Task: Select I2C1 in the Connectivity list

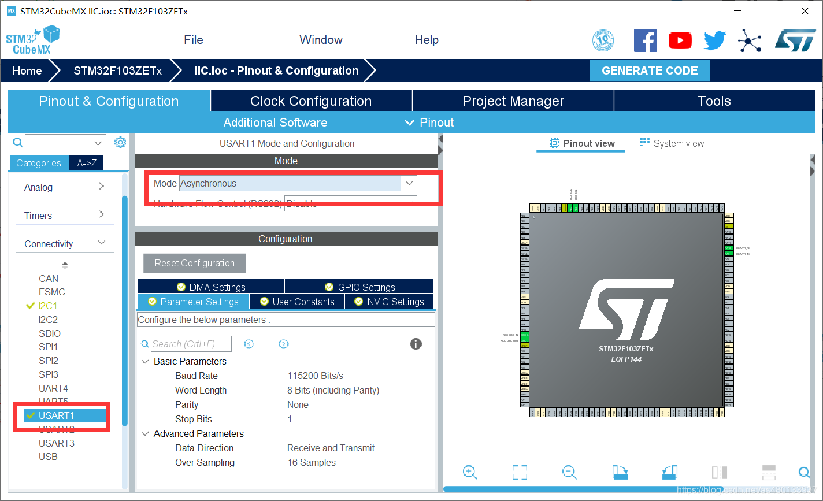Action: [x=48, y=306]
